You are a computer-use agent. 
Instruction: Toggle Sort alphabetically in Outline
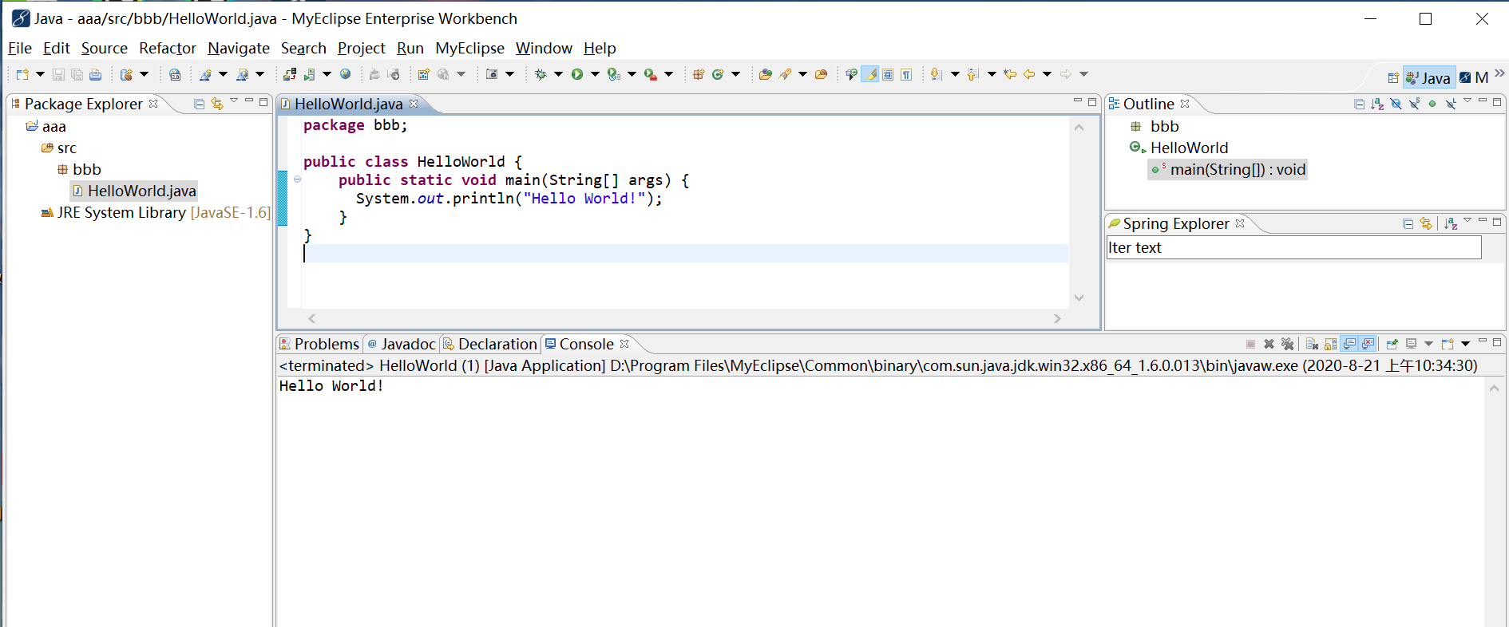point(1377,104)
